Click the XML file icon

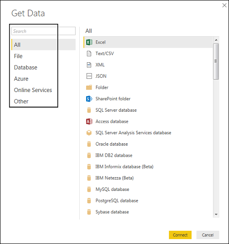point(89,65)
